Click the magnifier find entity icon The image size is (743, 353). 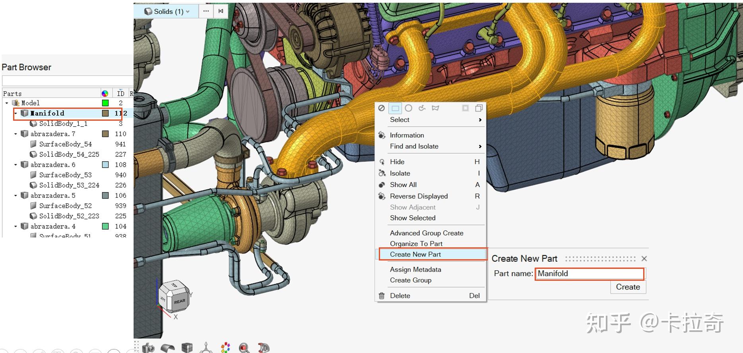(244, 348)
